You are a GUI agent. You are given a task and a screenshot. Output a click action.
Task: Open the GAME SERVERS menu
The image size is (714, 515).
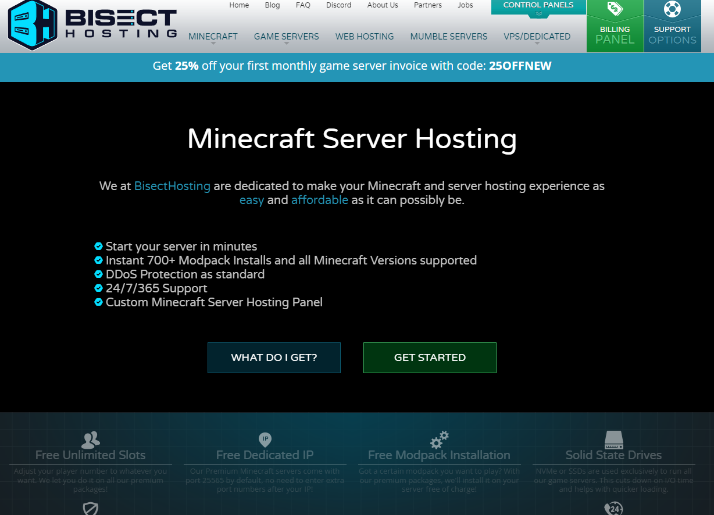[x=286, y=36]
